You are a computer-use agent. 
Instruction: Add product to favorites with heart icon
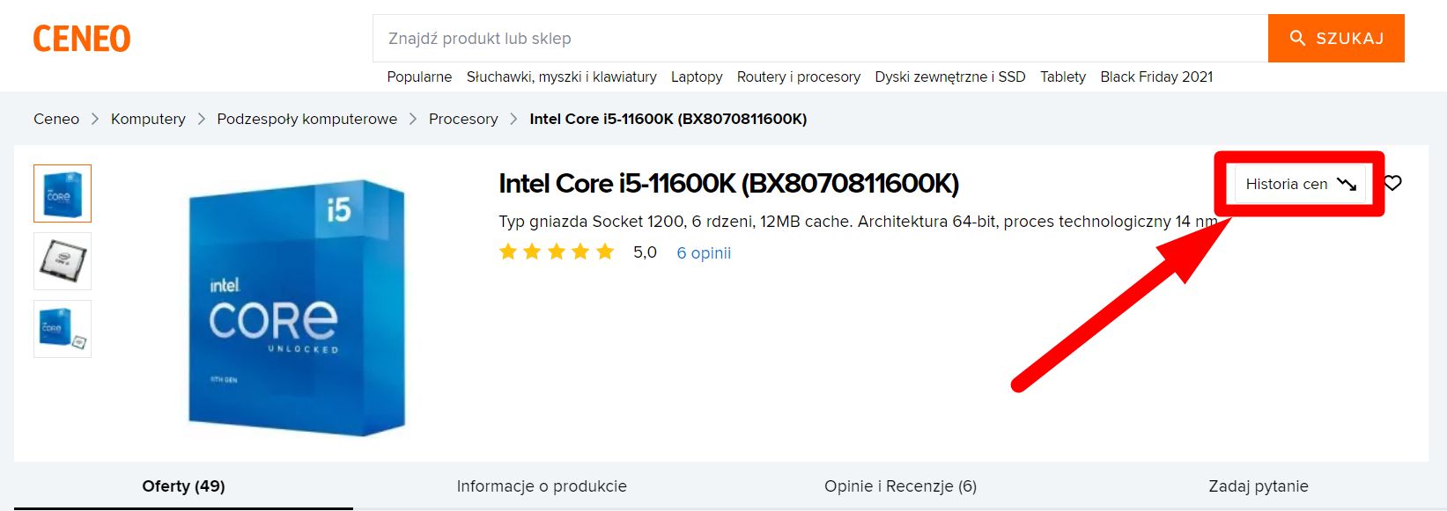click(1392, 183)
